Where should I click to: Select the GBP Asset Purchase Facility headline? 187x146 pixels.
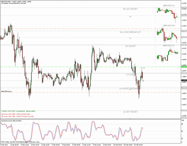coord(18,116)
